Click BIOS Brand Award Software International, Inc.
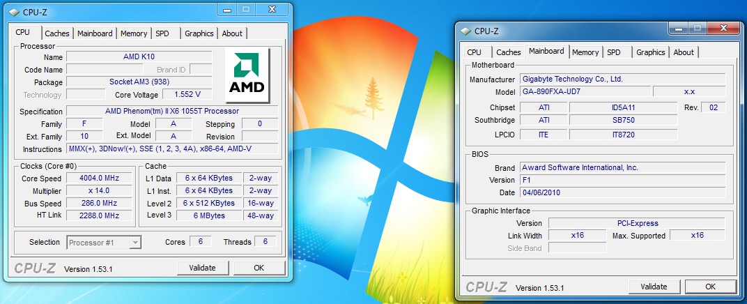The image size is (747, 304). 623,168
